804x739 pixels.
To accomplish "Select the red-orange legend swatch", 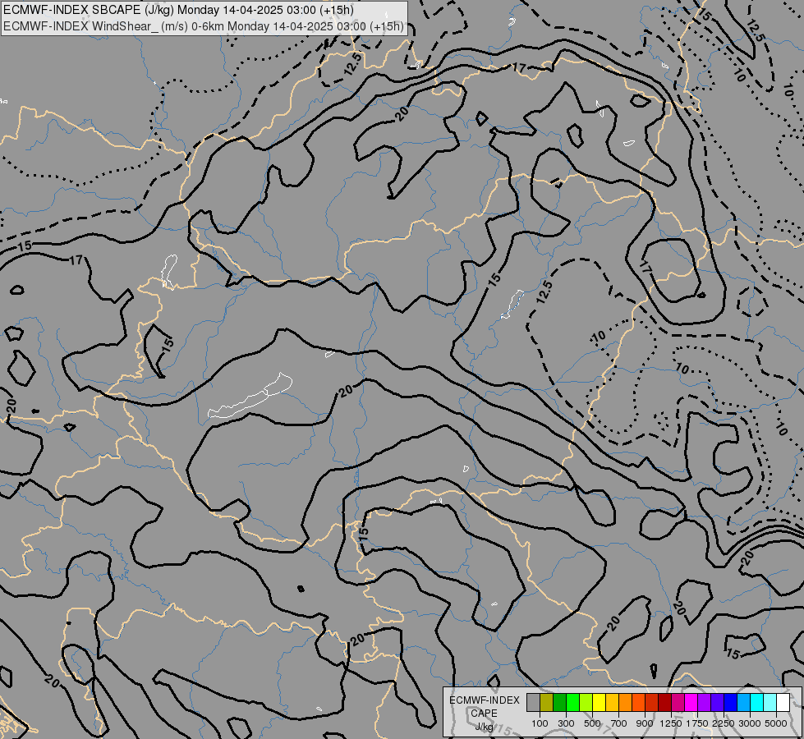I will tap(638, 703).
